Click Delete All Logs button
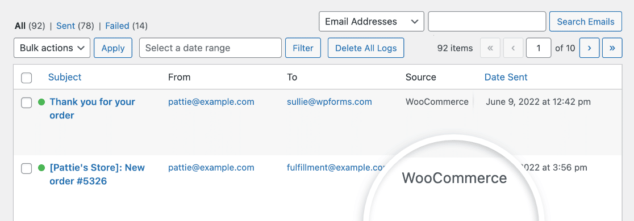 point(366,48)
